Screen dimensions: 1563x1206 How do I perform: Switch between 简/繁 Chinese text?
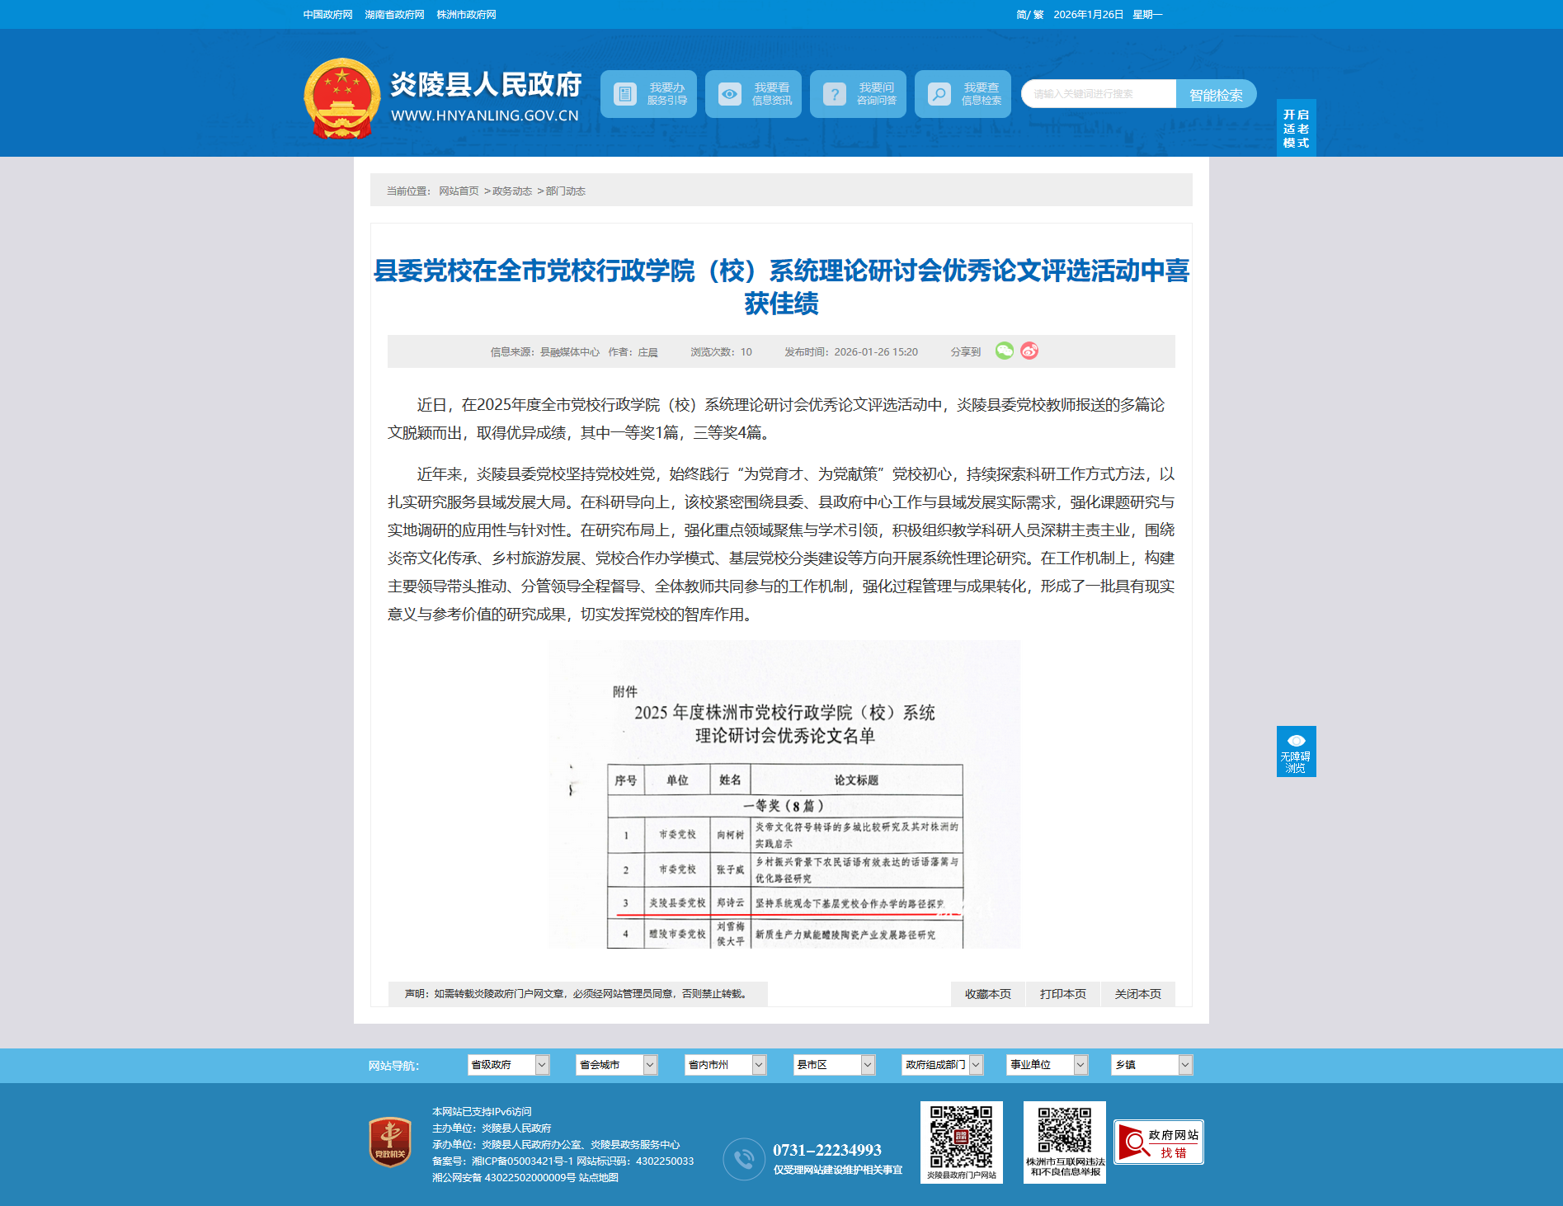click(1029, 15)
